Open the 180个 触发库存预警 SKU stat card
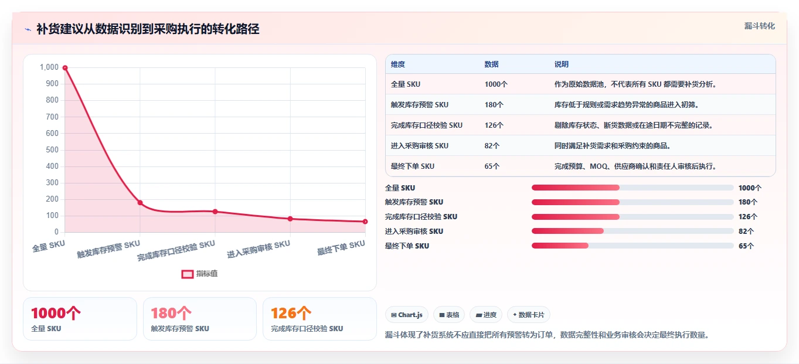This screenshot has height=364, width=799. pyautogui.click(x=200, y=319)
